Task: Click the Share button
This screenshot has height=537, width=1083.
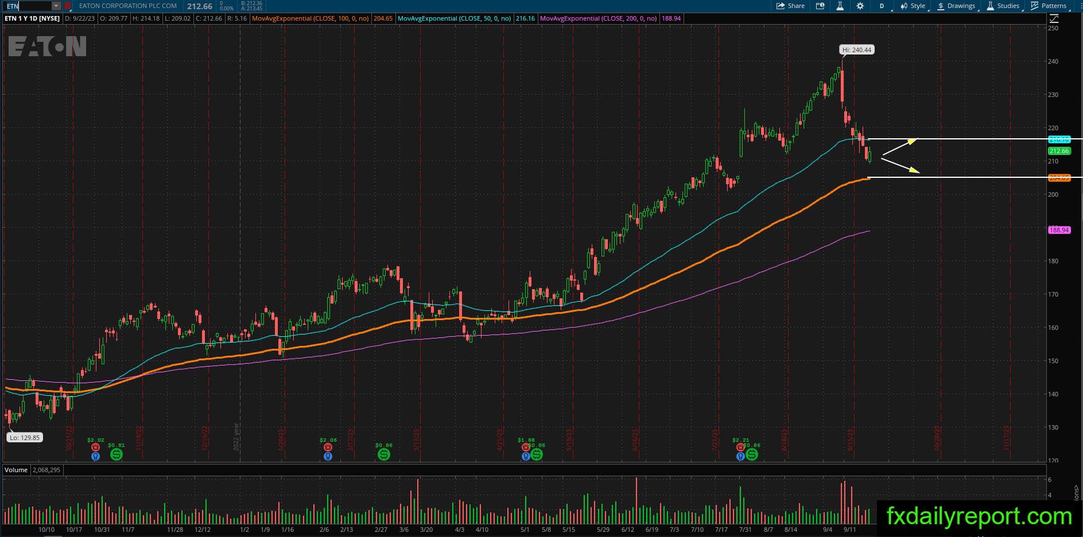Action: [790, 6]
